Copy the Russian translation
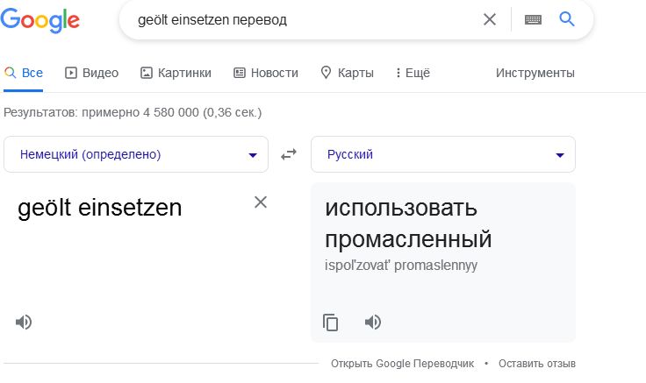The width and height of the screenshot is (646, 383). point(330,323)
